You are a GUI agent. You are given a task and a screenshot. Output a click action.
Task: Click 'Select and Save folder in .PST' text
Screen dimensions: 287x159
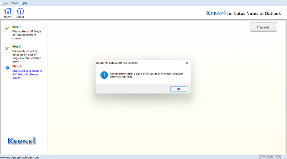pos(27,74)
